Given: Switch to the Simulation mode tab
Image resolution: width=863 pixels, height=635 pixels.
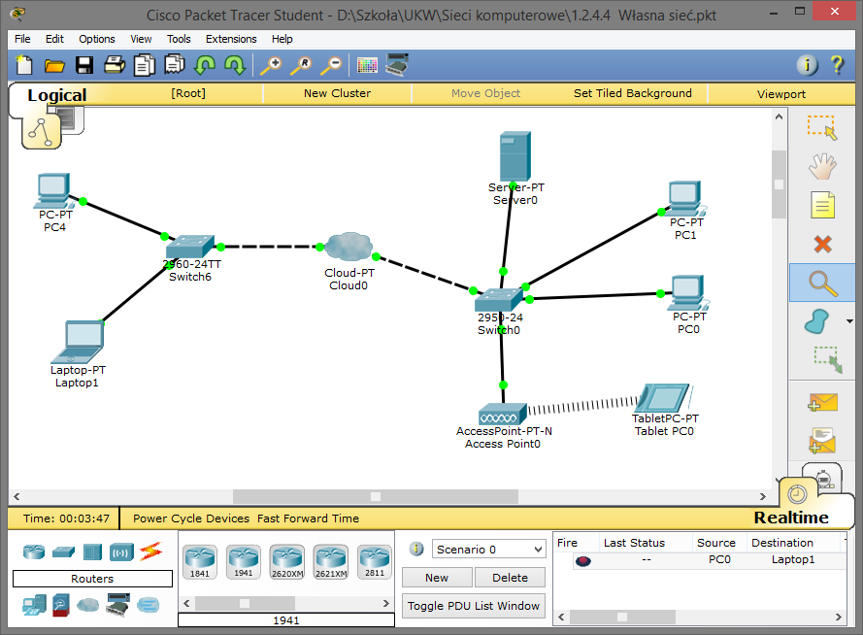Looking at the screenshot, I should click(822, 478).
